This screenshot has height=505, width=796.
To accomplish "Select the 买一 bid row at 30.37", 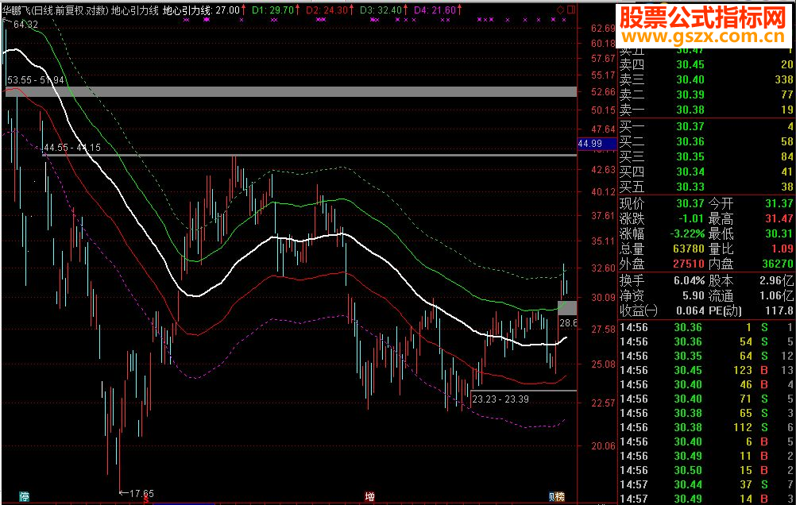I will click(705, 126).
